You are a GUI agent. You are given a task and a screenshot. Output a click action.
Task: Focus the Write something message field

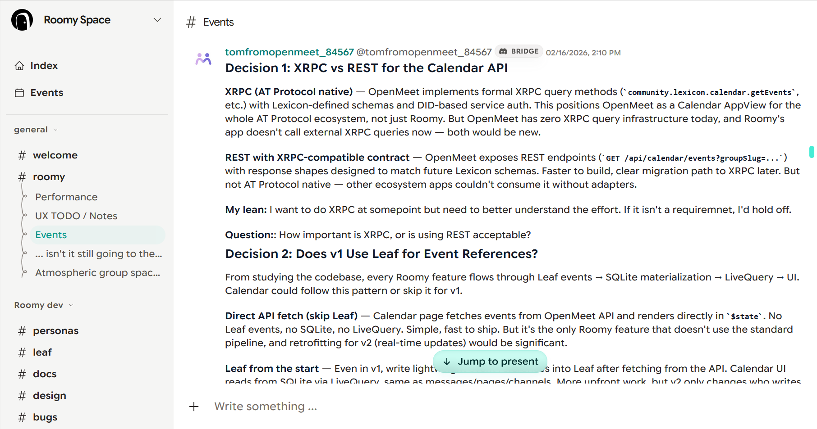tap(361, 406)
